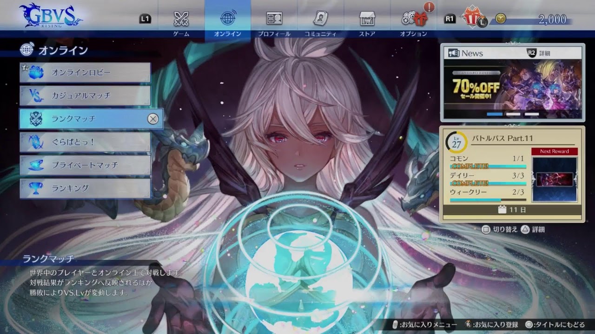Click the X button icon on ランクマッチ
The width and height of the screenshot is (595, 334).
(x=153, y=119)
